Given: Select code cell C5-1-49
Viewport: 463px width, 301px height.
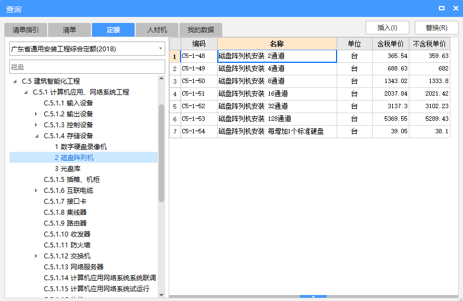Looking at the screenshot, I should point(199,69).
